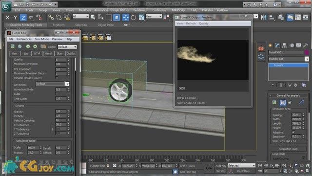
Task: Open the Motion command panel tab
Action: coord(292,45)
